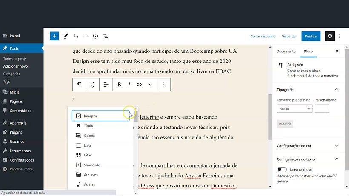Open Tamanho predefinido Padrão dropdown
The height and width of the screenshot is (196, 349).
pos(295,109)
